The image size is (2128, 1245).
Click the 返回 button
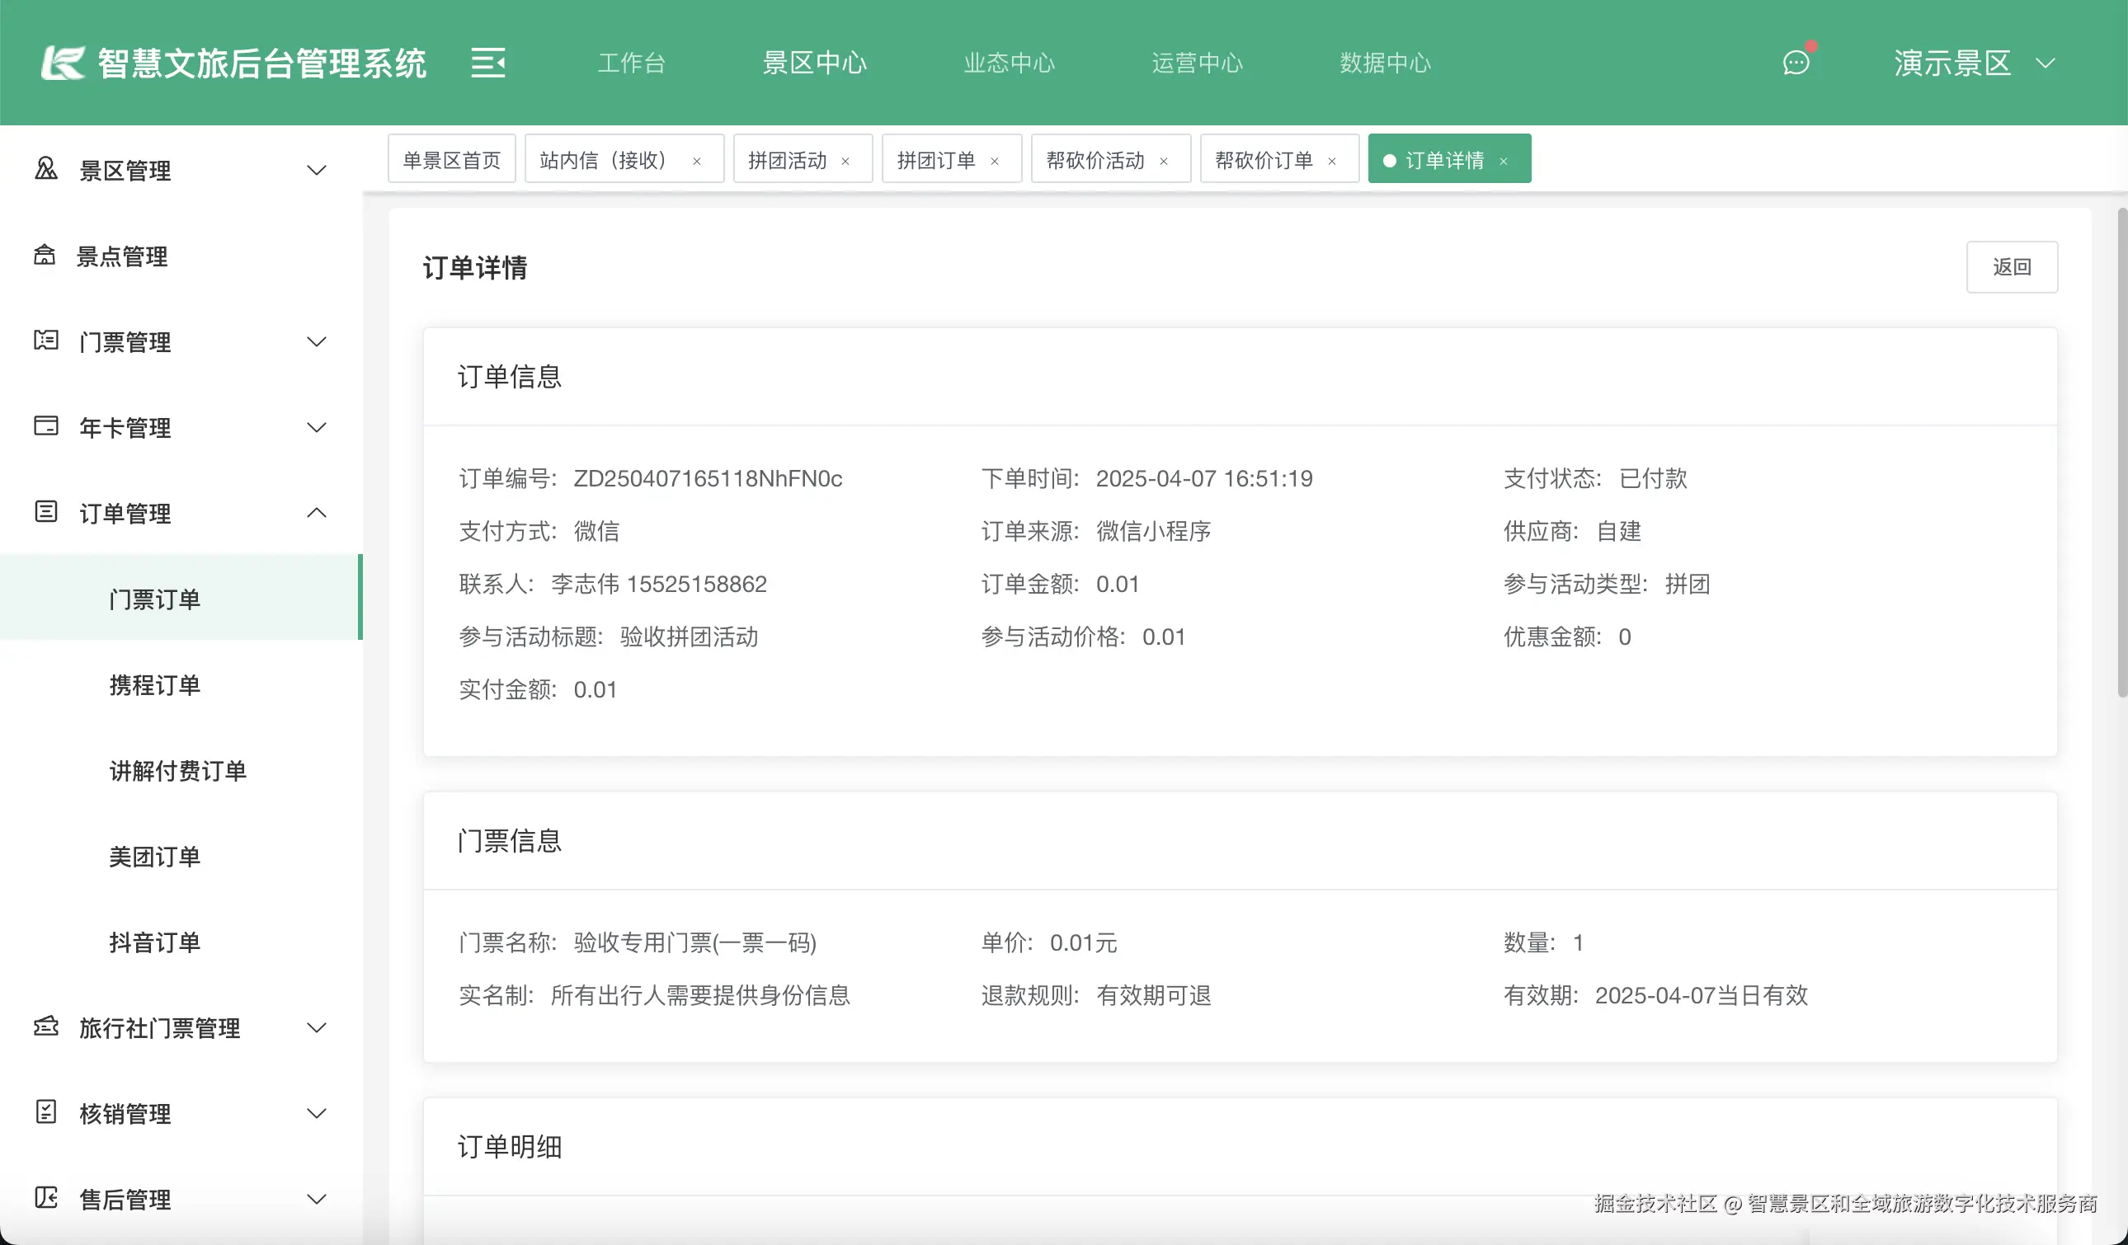click(x=2013, y=266)
